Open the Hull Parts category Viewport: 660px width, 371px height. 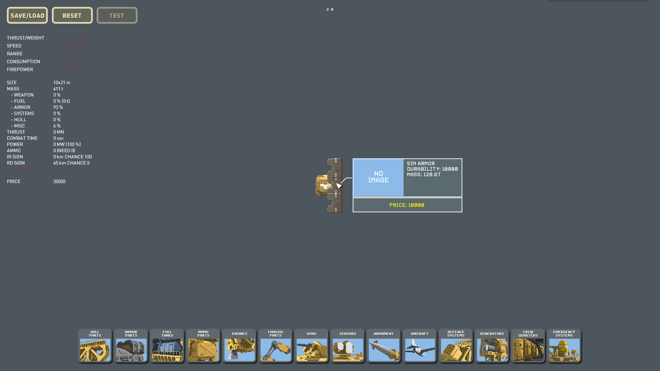coord(95,346)
